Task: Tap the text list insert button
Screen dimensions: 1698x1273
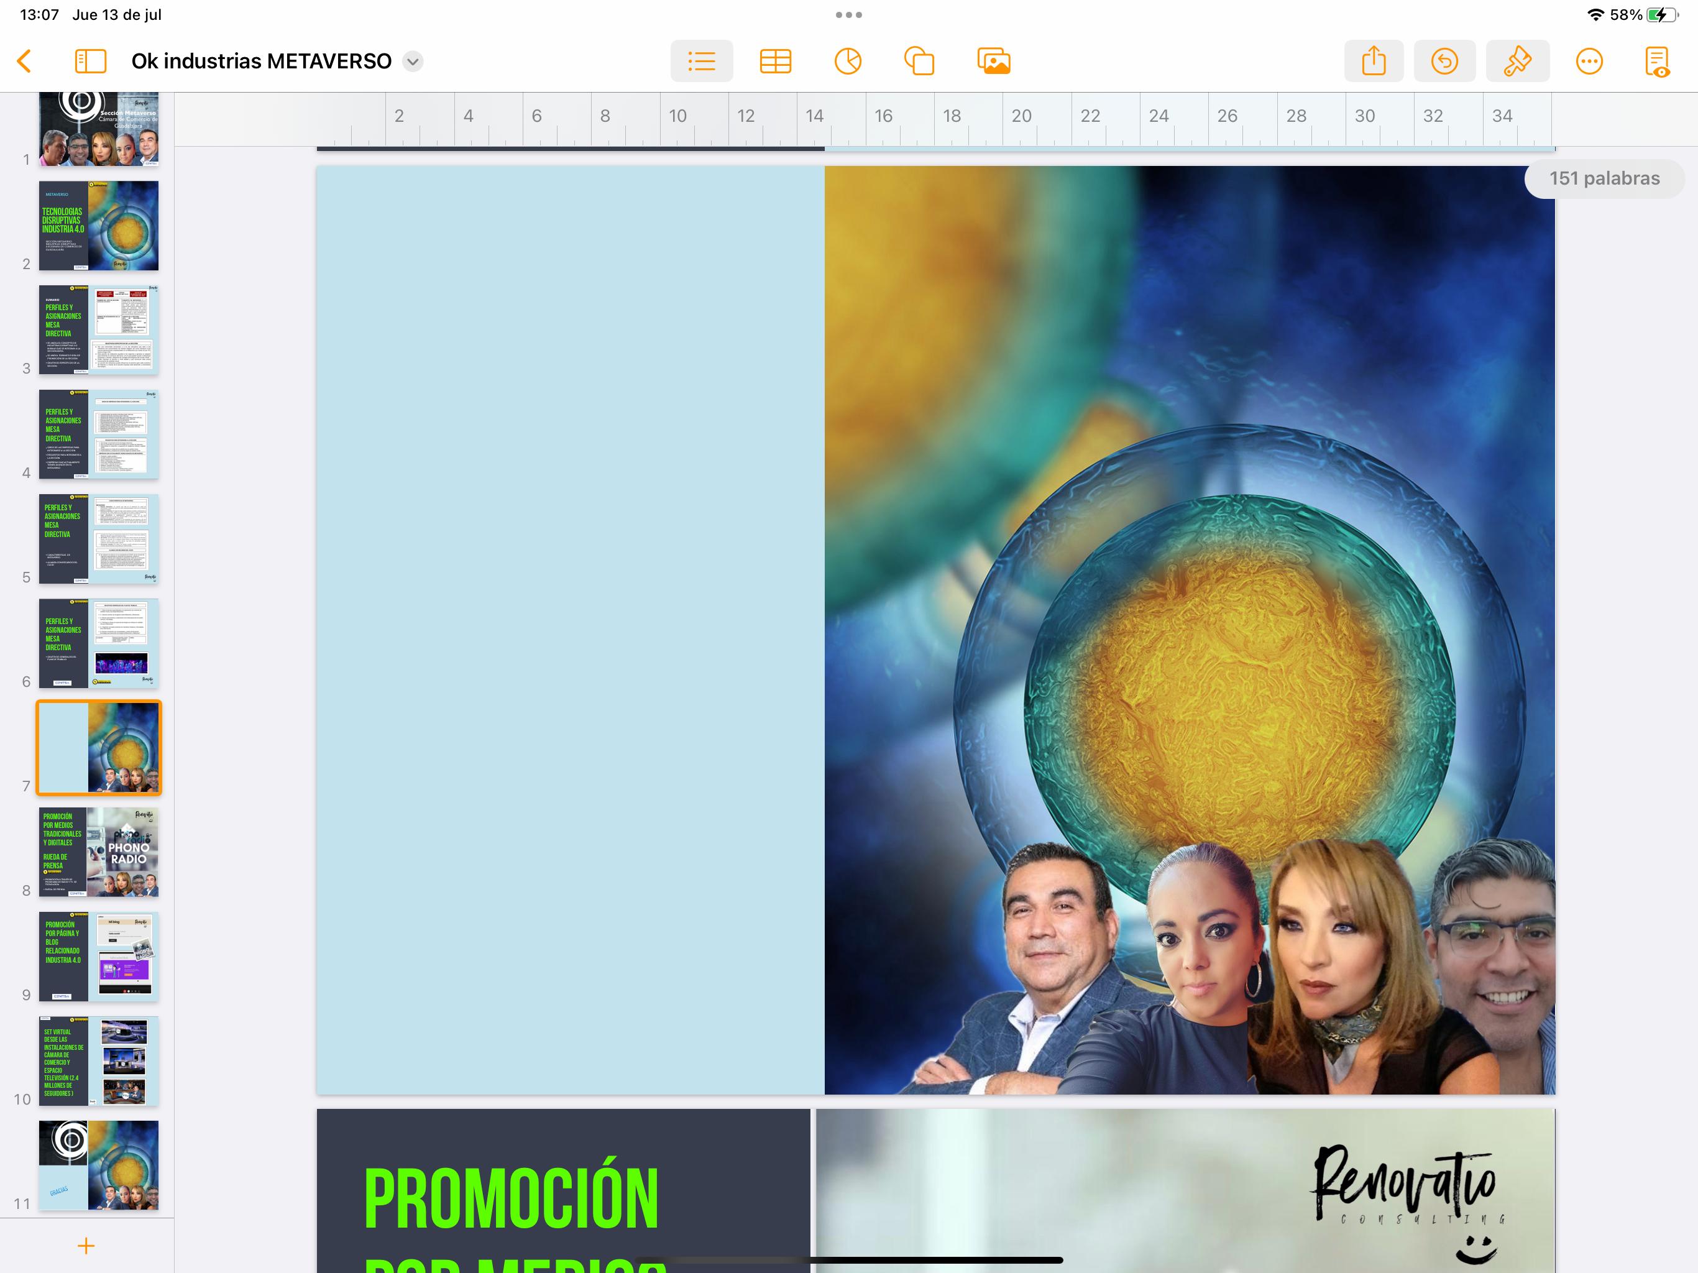Action: click(x=701, y=62)
